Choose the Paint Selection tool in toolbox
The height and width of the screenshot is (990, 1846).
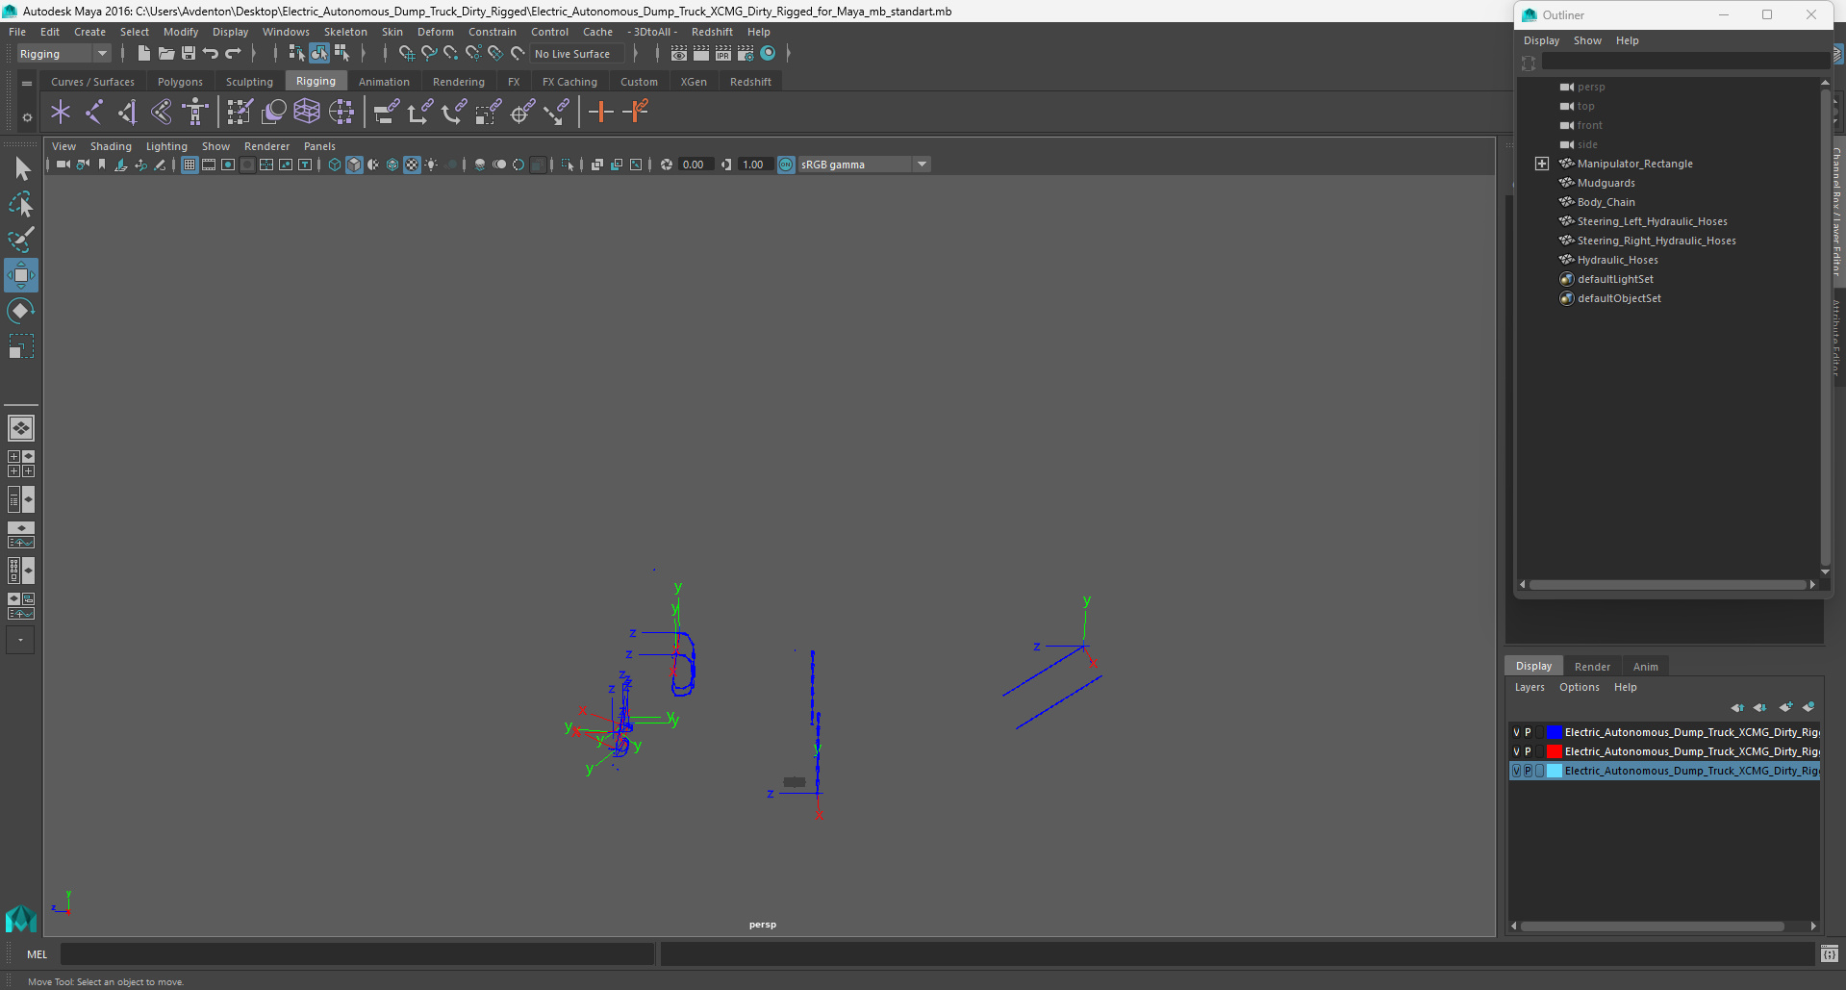[x=21, y=240]
